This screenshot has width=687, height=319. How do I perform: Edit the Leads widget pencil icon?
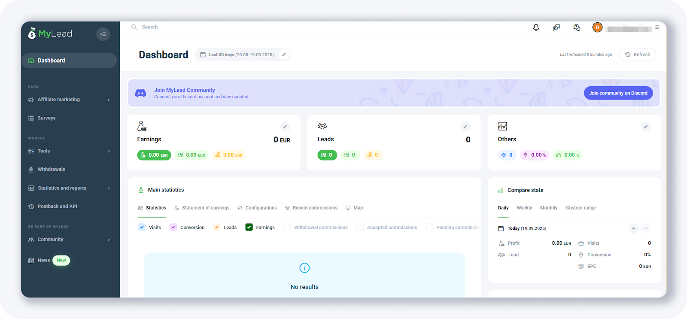[x=465, y=127]
